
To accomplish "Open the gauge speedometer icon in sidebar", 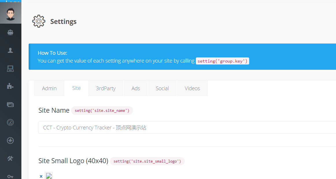I will 10,123.
